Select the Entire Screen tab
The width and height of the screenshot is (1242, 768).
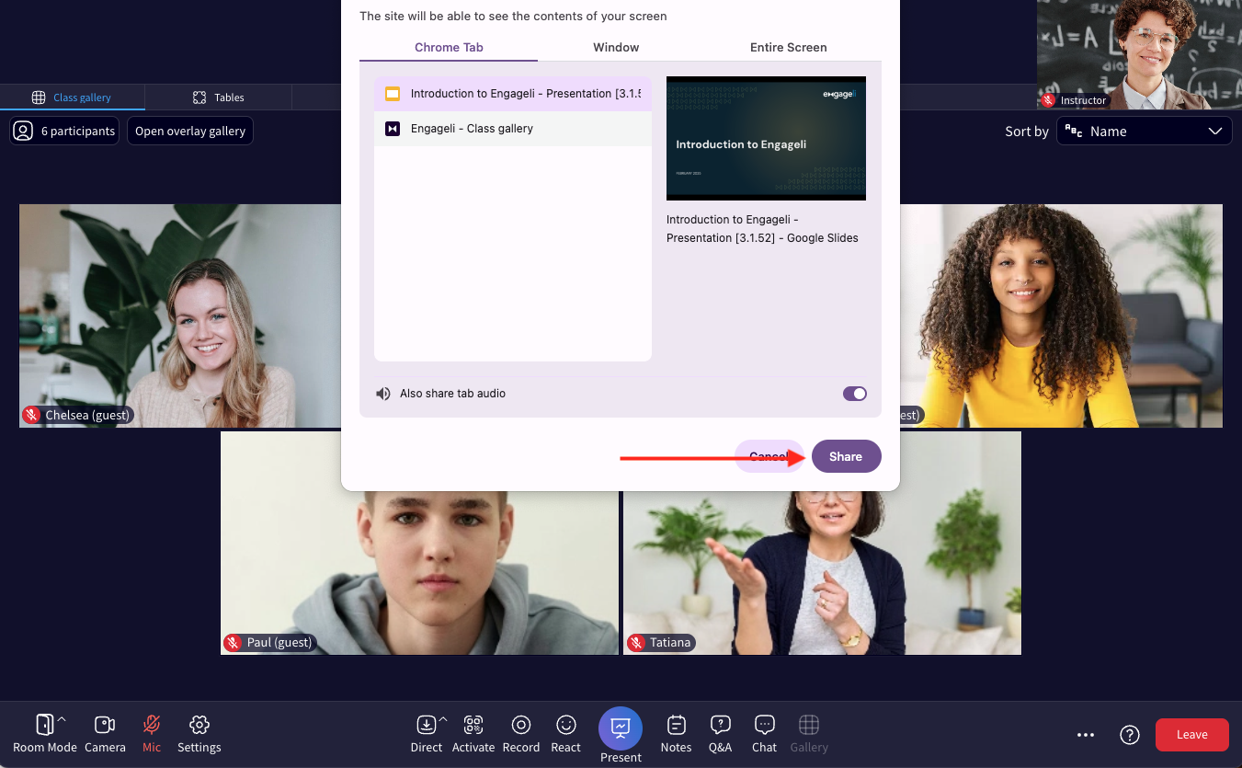point(788,48)
